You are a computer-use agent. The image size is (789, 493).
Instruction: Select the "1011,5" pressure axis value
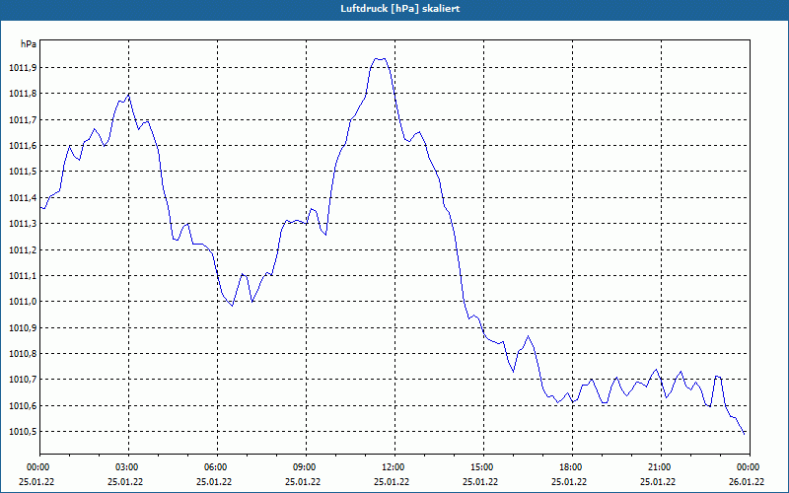pos(23,172)
